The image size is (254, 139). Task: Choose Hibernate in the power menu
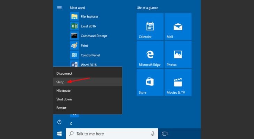87,91
